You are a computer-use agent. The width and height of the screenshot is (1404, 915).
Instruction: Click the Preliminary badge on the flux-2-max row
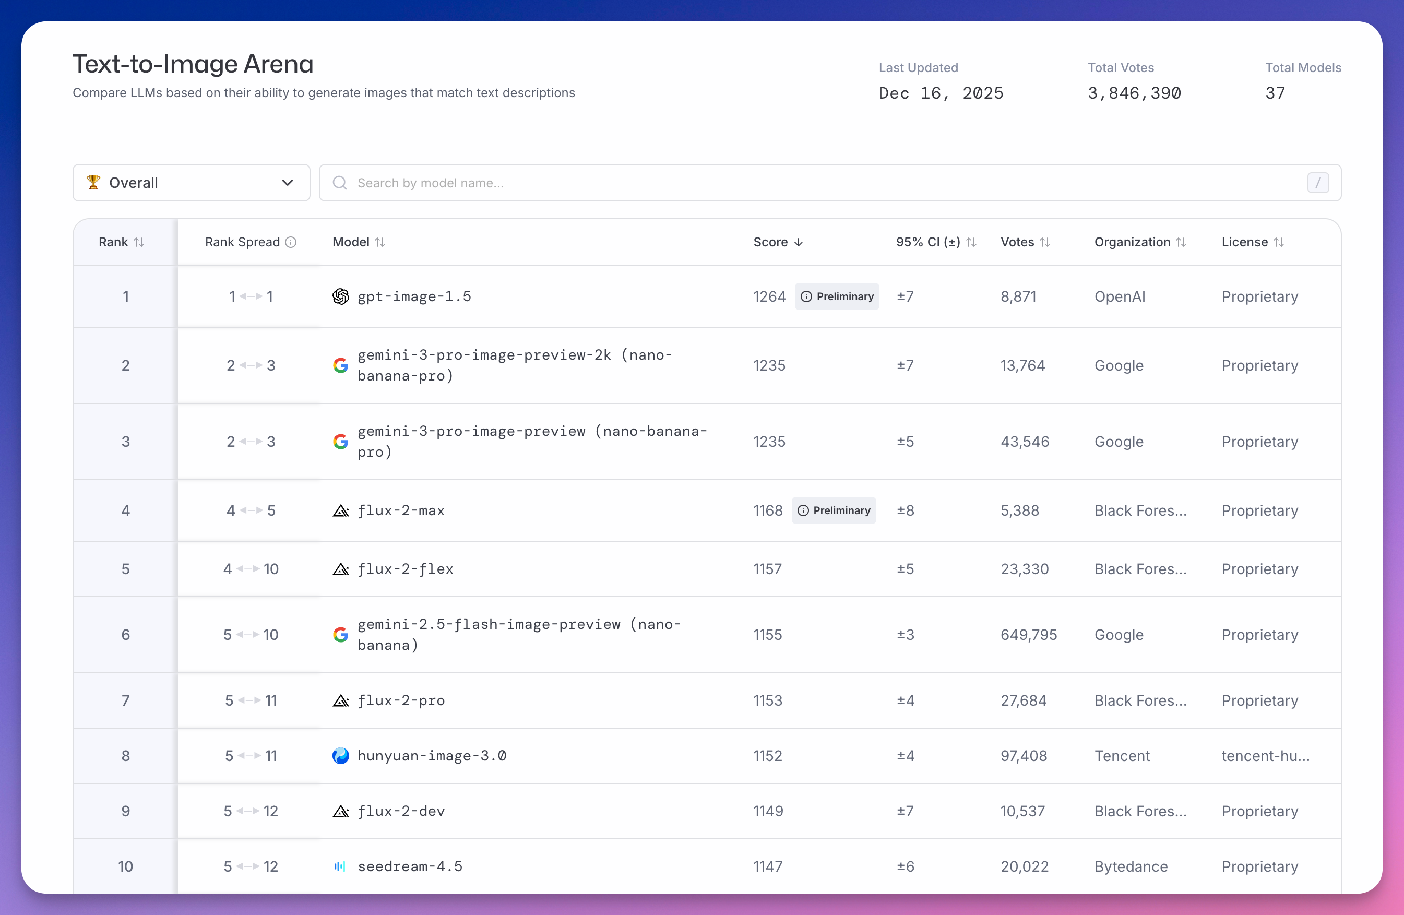834,510
